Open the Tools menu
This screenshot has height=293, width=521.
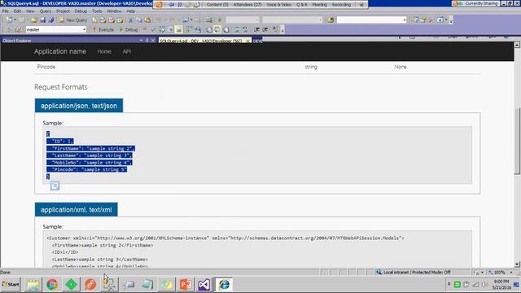coord(97,11)
